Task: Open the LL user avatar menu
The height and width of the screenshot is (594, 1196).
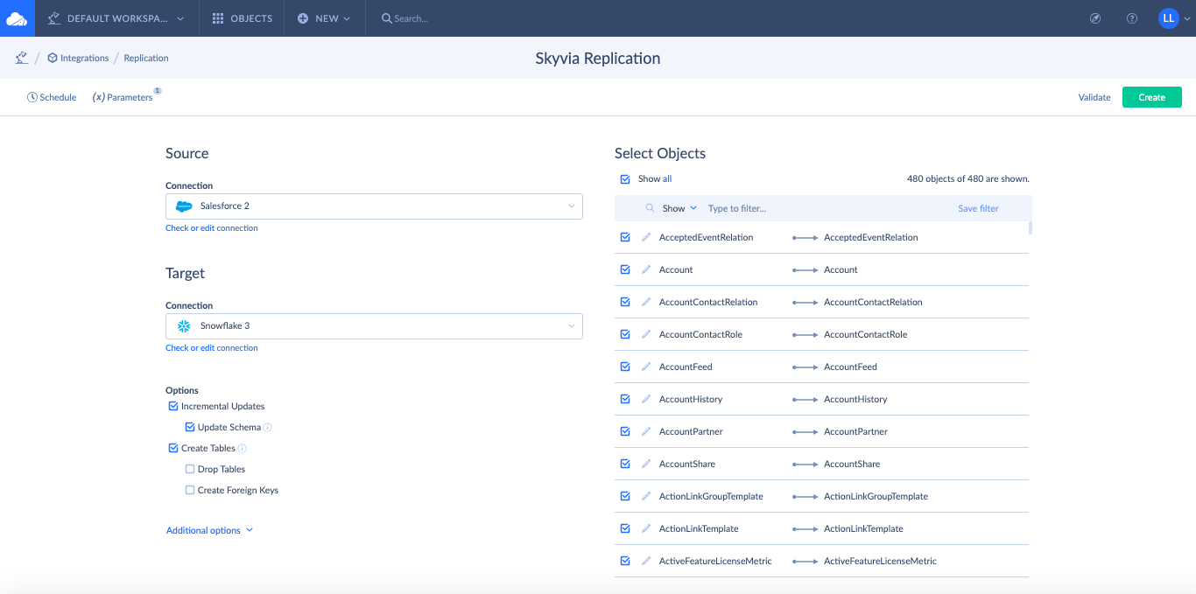Action: click(1168, 18)
